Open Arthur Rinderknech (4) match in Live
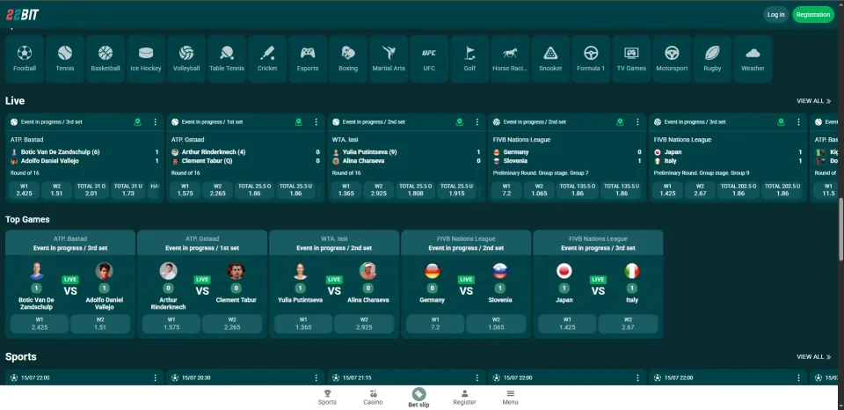 (214, 152)
